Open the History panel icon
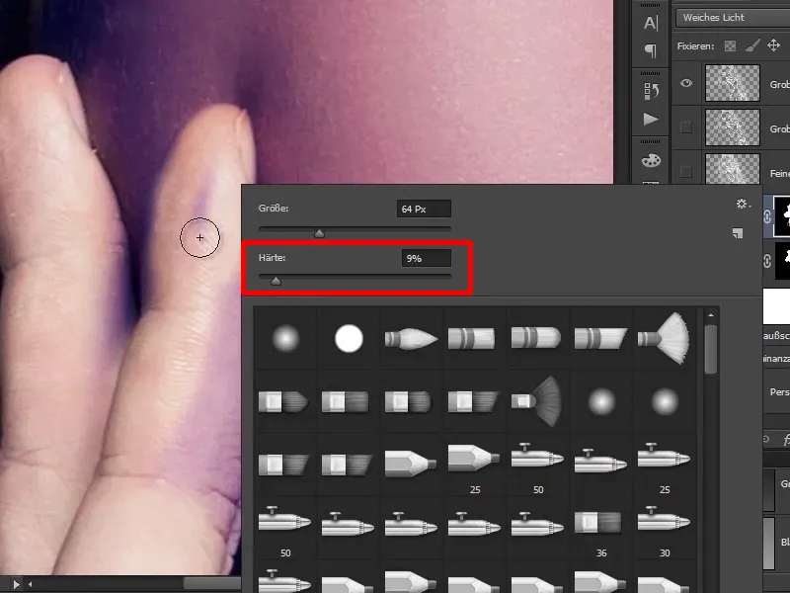 (x=651, y=91)
